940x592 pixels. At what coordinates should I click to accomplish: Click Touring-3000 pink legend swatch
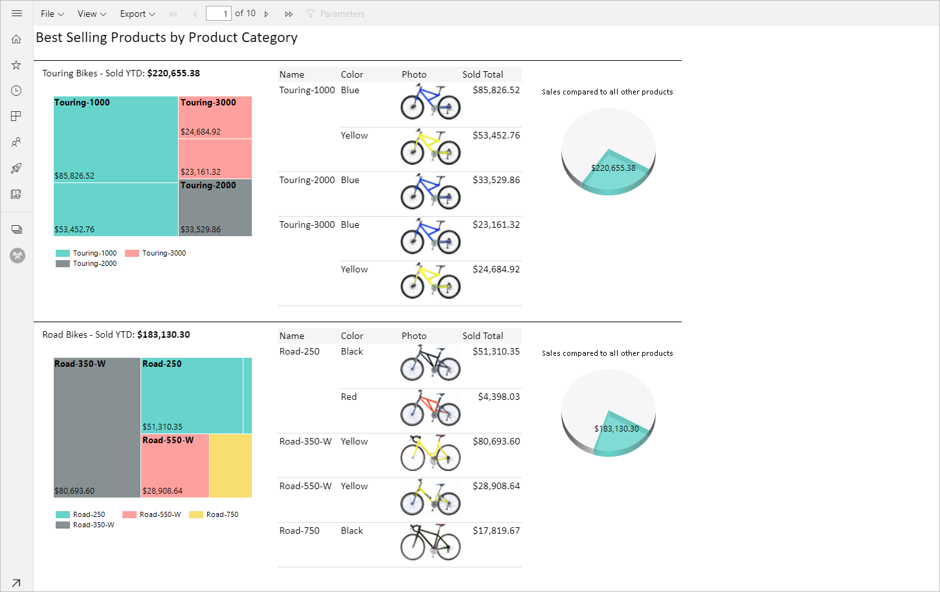pyautogui.click(x=132, y=254)
